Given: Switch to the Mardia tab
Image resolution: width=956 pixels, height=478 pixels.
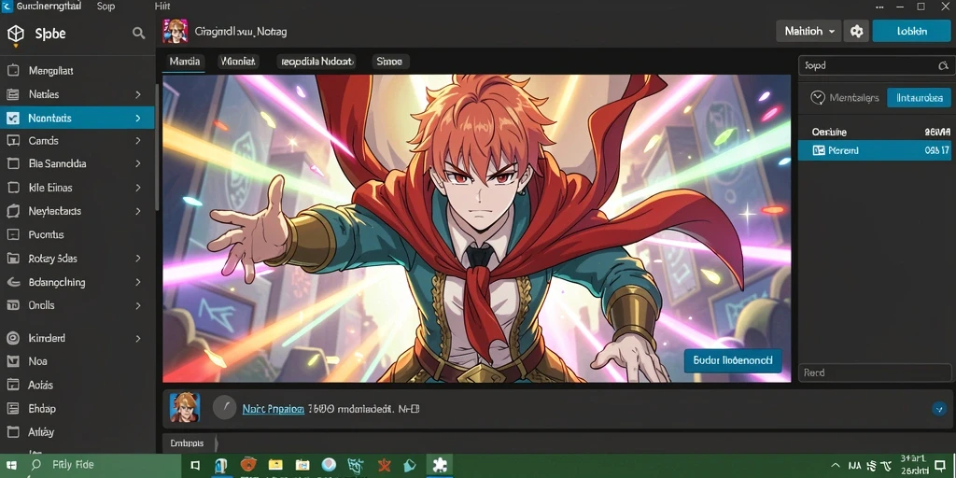Looking at the screenshot, I should pyautogui.click(x=184, y=61).
